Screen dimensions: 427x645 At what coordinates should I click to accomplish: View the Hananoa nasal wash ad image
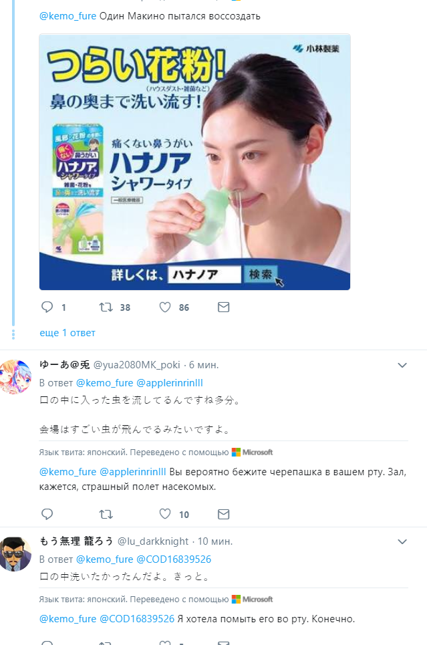(x=194, y=162)
